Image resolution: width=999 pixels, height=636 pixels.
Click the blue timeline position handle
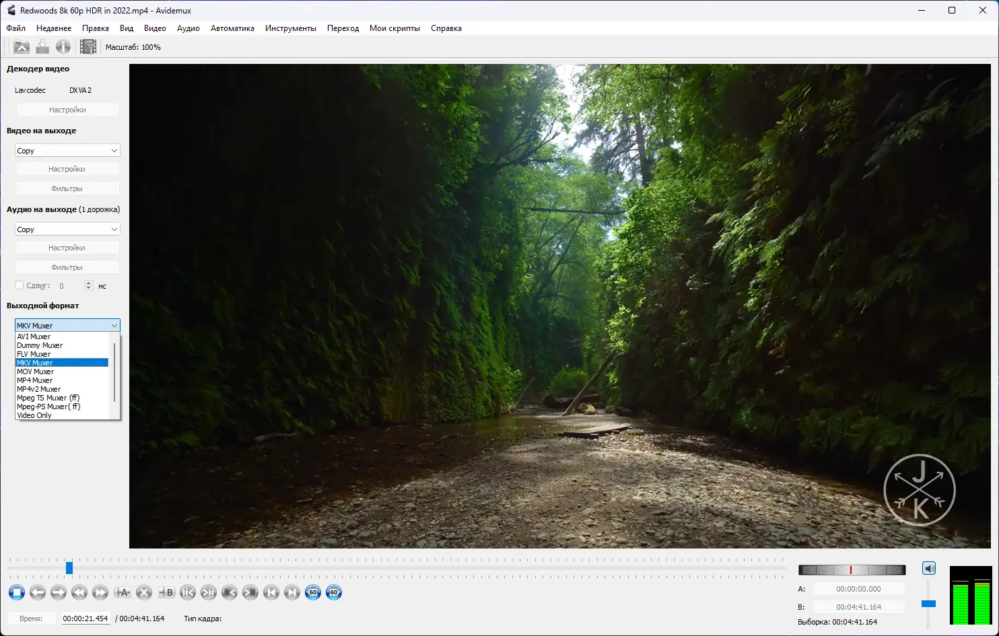click(69, 568)
